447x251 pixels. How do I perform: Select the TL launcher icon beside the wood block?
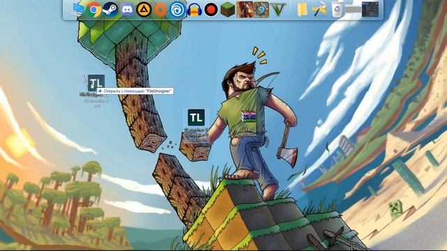pyautogui.click(x=196, y=117)
